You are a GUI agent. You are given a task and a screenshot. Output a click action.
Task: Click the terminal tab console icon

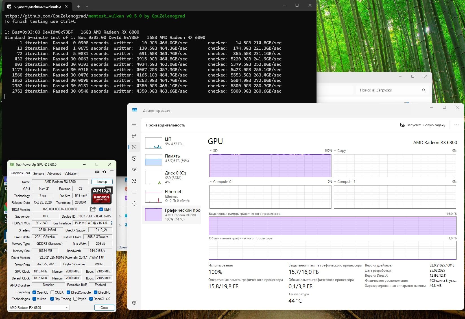click(9, 6)
